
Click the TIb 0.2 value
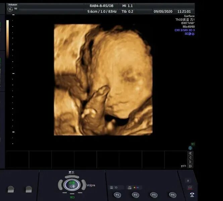click(127, 12)
